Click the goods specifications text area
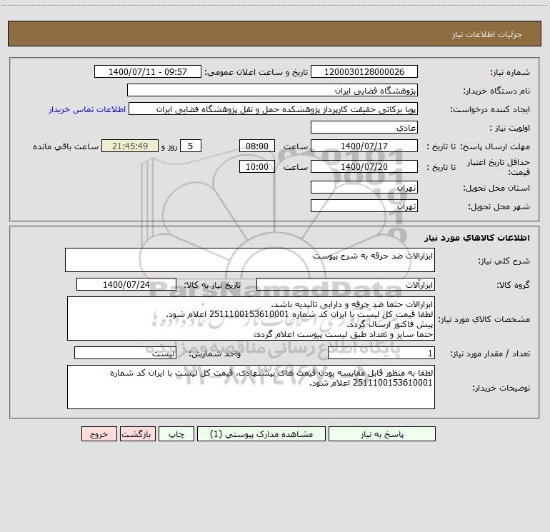The height and width of the screenshot is (532, 550). click(251, 318)
